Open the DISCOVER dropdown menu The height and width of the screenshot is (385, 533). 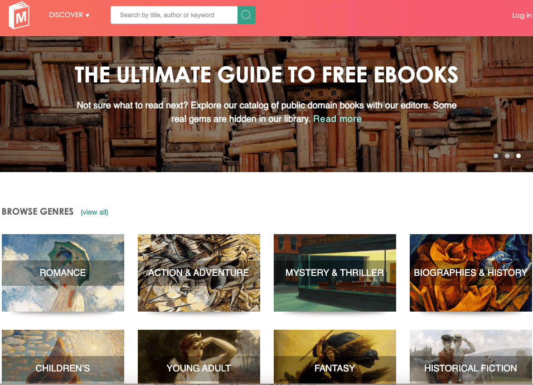coord(69,15)
